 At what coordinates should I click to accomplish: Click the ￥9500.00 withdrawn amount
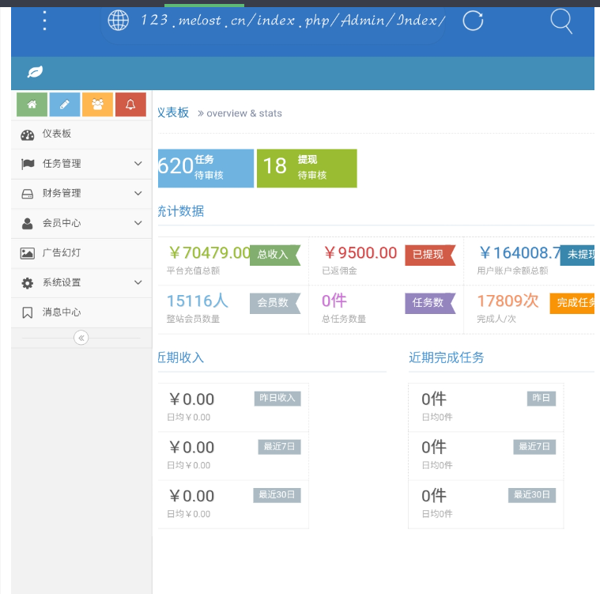(x=360, y=253)
